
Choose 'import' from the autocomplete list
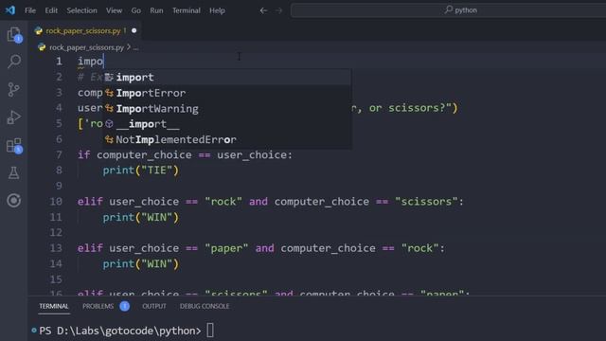[227, 78]
